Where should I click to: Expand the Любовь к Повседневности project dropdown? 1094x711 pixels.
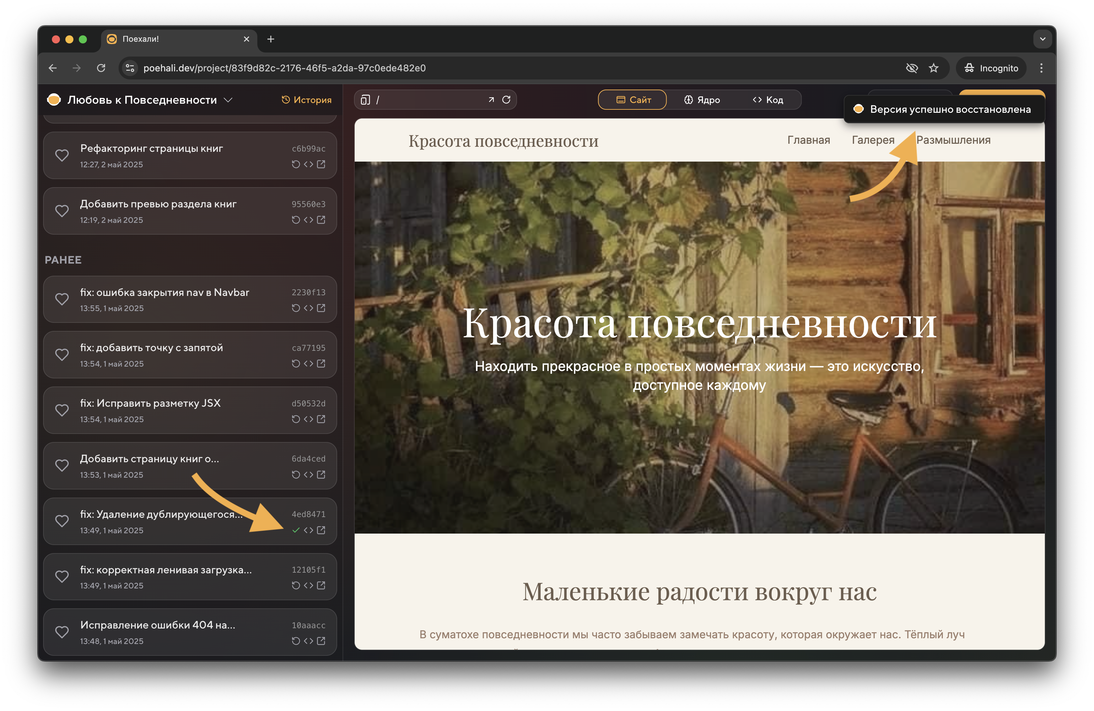[228, 100]
